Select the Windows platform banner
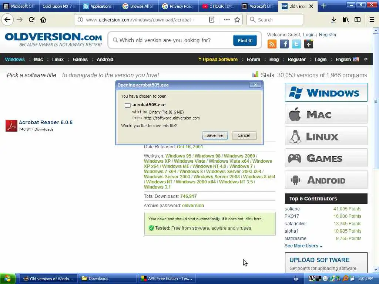Image resolution: width=379 pixels, height=284 pixels. (x=326, y=92)
